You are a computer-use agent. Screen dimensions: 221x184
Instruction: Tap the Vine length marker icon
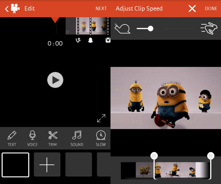tap(78, 40)
